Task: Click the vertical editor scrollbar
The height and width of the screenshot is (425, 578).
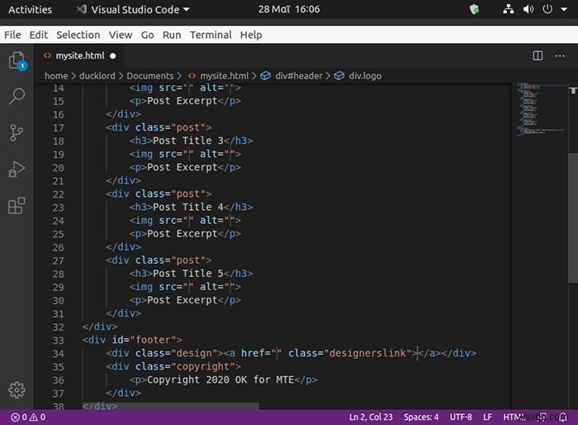Action: [573, 217]
